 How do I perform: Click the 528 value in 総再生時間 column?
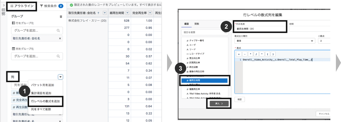(127, 21)
